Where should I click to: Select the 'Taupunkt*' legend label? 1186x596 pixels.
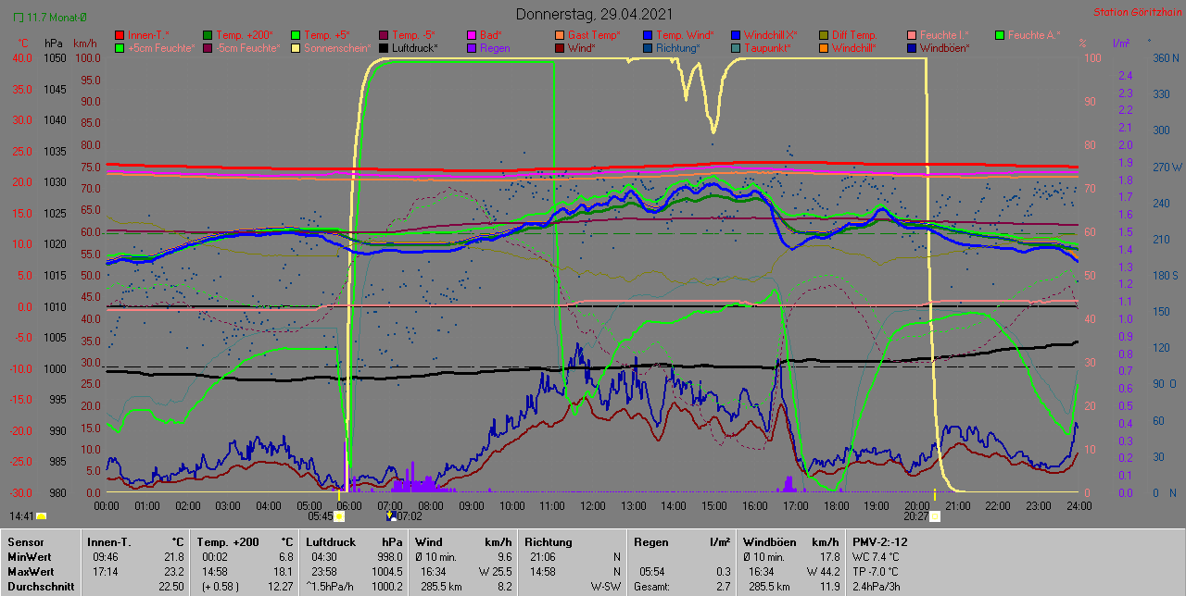point(767,48)
